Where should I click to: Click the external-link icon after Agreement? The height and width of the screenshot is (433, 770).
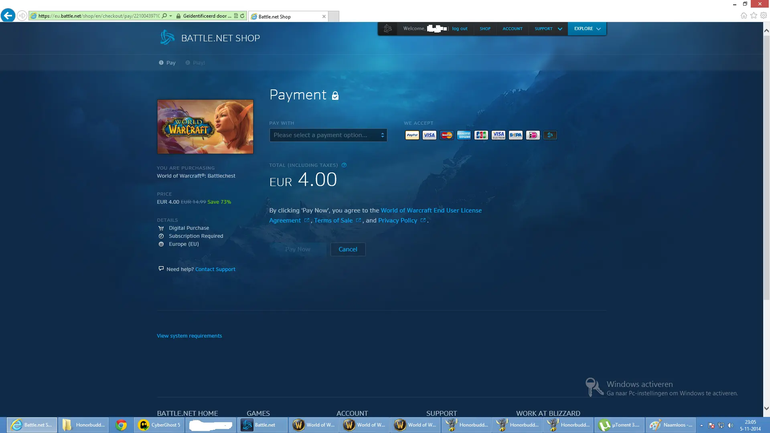pos(306,220)
